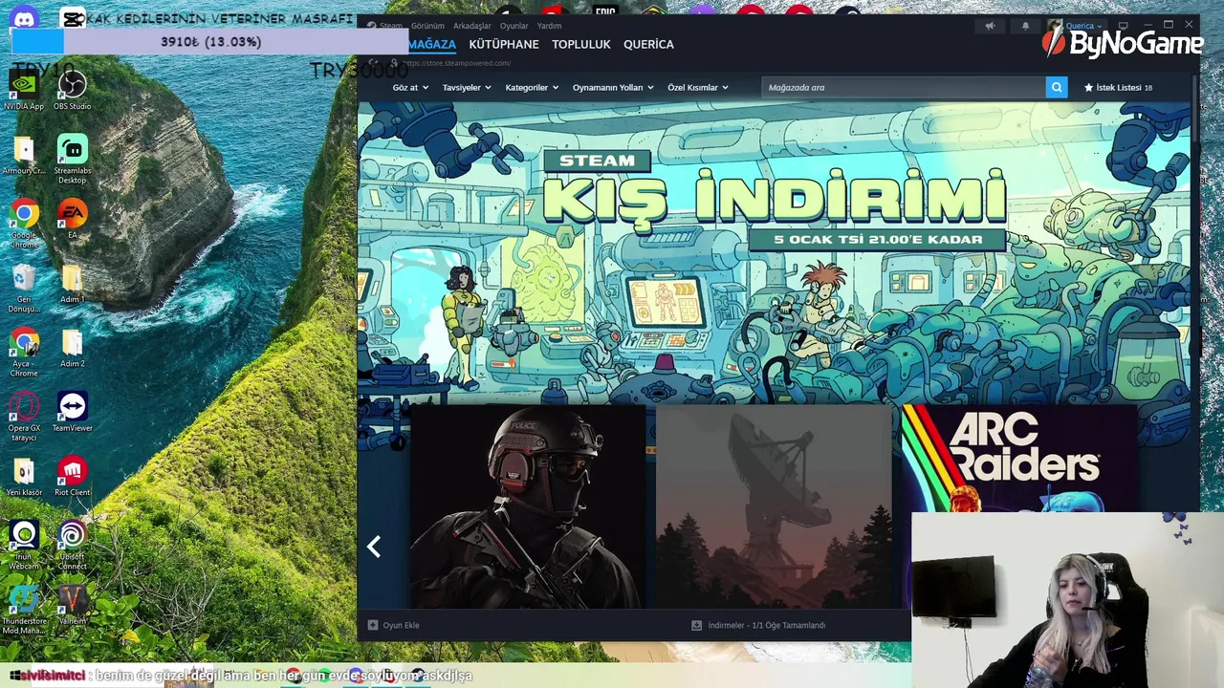Open Steam announcements megaphone icon
Image resolution: width=1224 pixels, height=688 pixels.
(990, 26)
